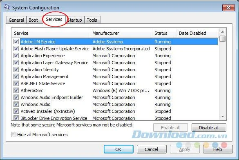Click the scrollbar down arrow

click(x=223, y=117)
